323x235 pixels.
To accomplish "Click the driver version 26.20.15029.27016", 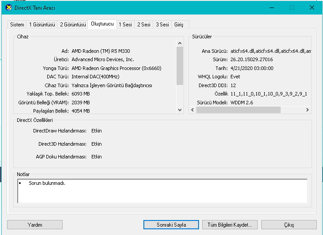I will coord(252,59).
